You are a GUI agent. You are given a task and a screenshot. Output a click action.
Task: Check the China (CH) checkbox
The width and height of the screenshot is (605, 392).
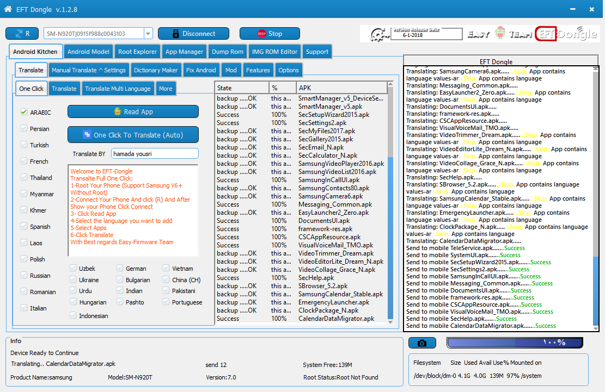[x=166, y=279]
